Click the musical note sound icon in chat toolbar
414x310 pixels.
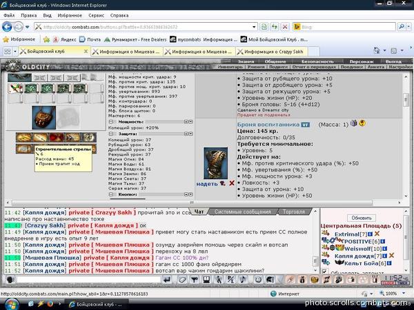coord(243,280)
